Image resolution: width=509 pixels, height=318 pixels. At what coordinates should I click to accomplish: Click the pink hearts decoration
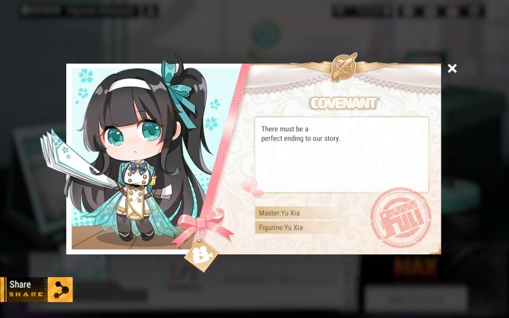point(252,189)
